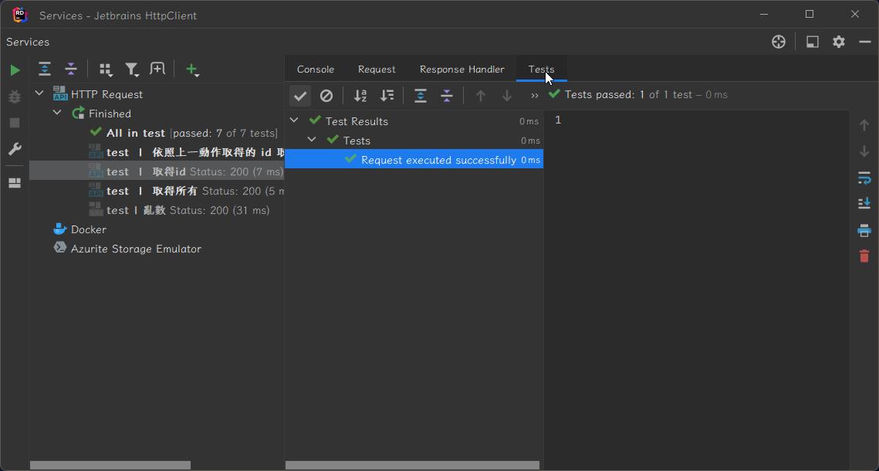Click the window view mode icon in header
Image resolution: width=879 pixels, height=471 pixels.
click(x=813, y=42)
